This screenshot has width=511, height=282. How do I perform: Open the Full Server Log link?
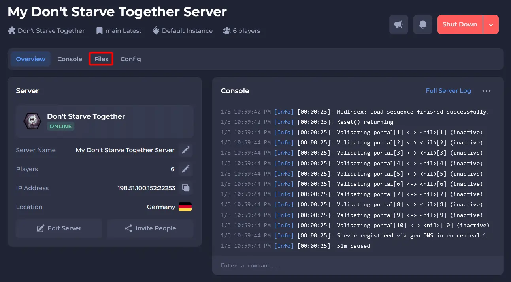(448, 91)
